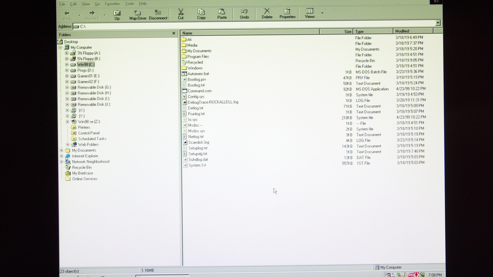Viewport: 493px width, 277px height.
Task: Select Desktop at top of tree
Action: tap(71, 42)
